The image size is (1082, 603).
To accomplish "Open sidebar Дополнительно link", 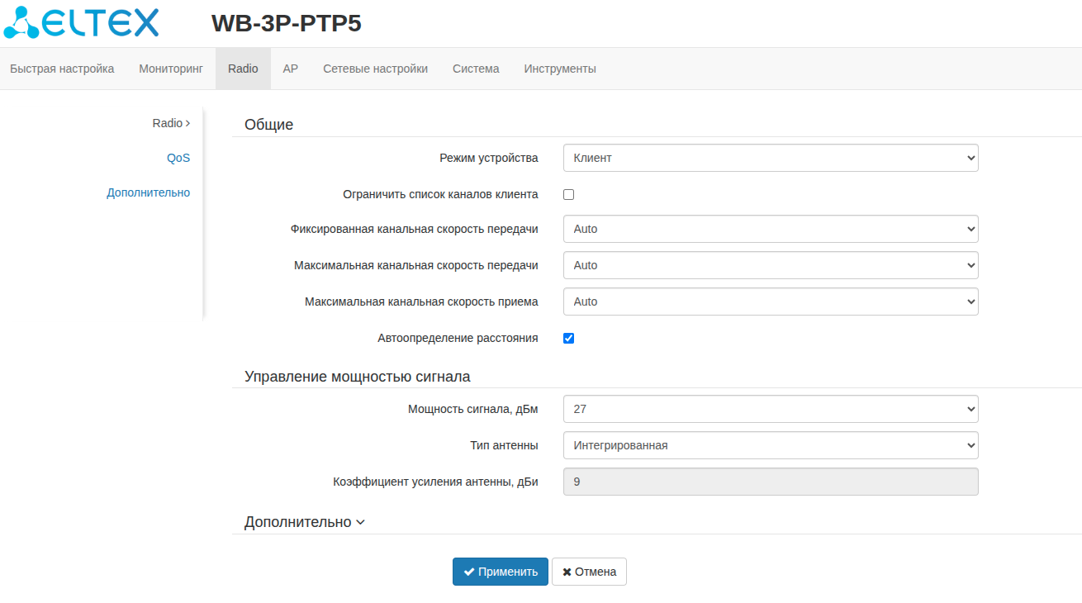I will (x=148, y=192).
